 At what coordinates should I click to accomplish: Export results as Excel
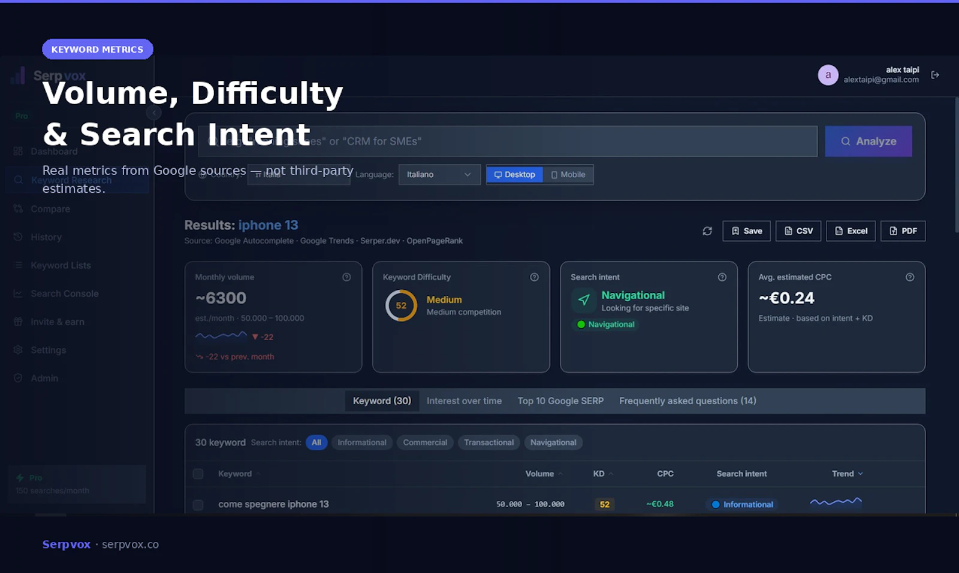point(851,231)
